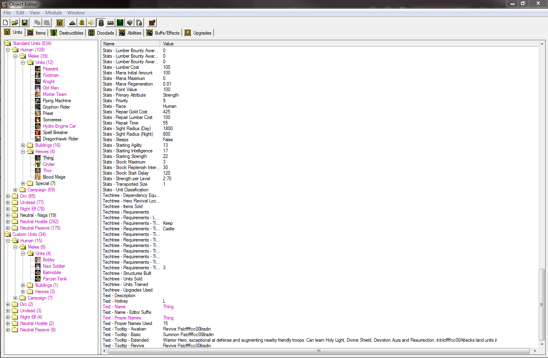548x358 pixels.
Task: Click the horizontal scrollbar right arrow
Action: 535,351
